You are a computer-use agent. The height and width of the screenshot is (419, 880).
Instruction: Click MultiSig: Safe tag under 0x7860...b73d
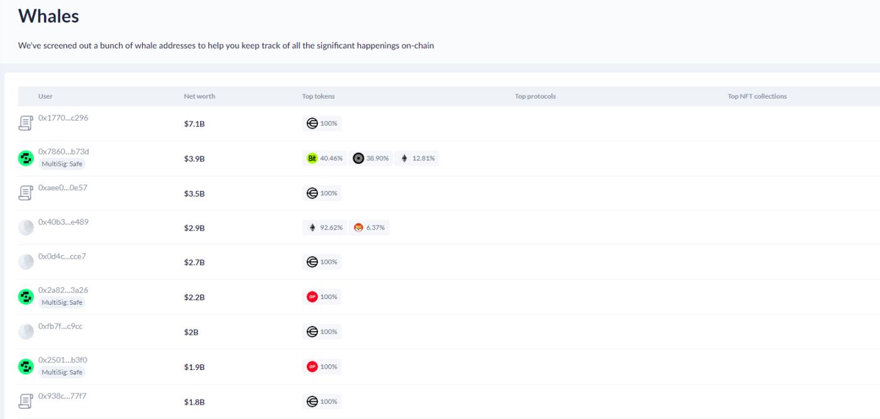coord(62,164)
